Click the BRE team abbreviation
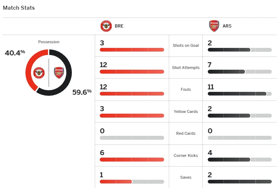280x188 pixels. click(119, 26)
